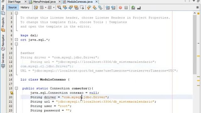Click the error stripe status marker at top
The image size is (201, 113).
pos(198,13)
